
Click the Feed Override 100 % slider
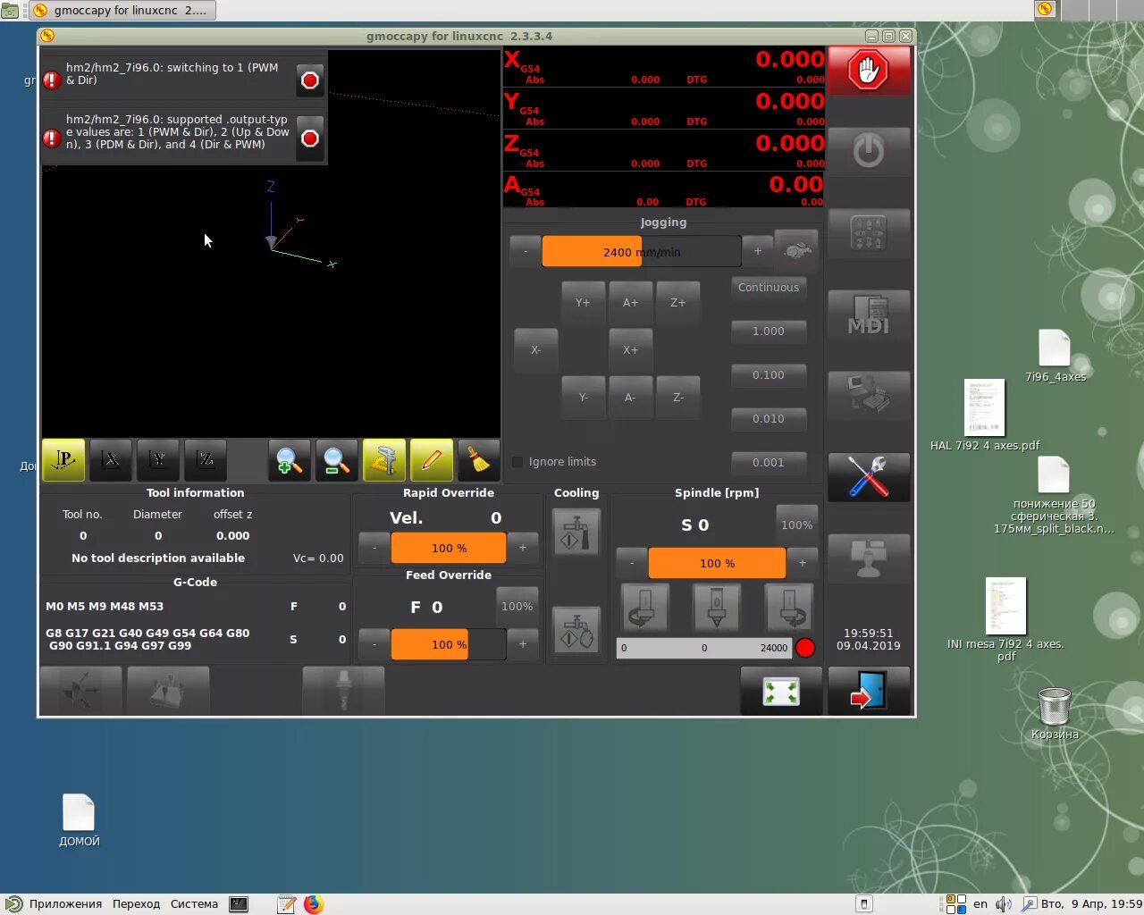click(x=449, y=645)
